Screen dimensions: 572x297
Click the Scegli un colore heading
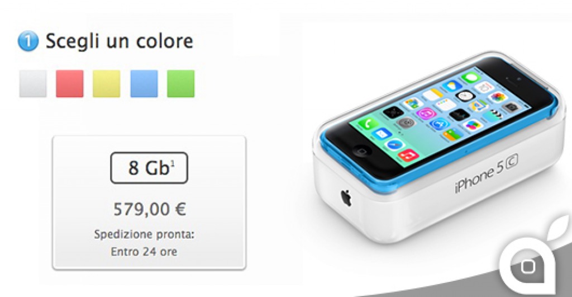[119, 41]
